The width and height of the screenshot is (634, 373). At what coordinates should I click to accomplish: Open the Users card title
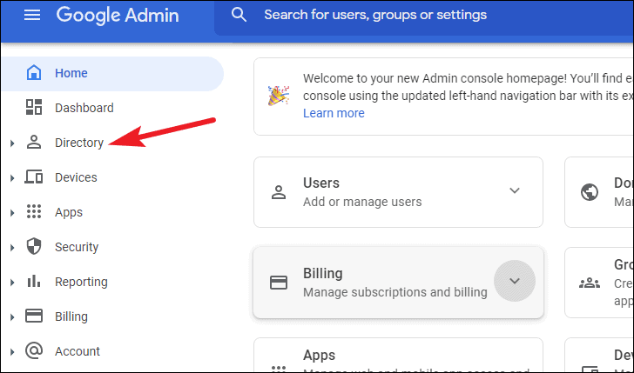click(x=321, y=183)
